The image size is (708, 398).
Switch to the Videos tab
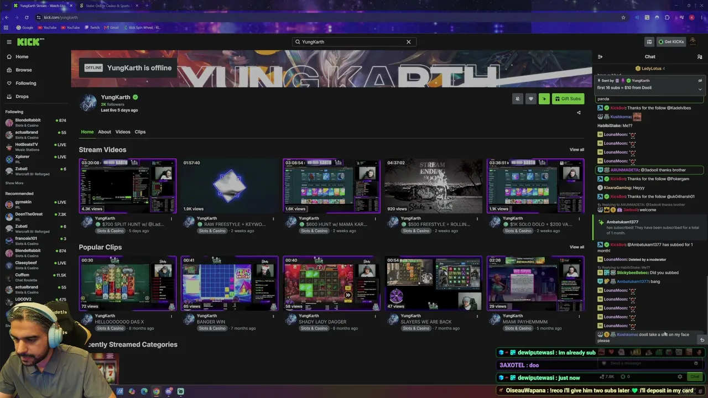123,132
